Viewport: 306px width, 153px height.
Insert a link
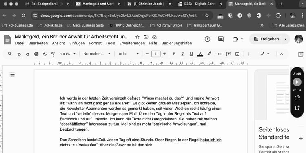click(220, 54)
